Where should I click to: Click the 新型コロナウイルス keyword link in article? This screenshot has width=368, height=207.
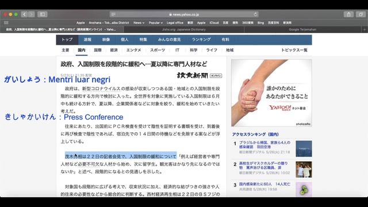coord(101,89)
